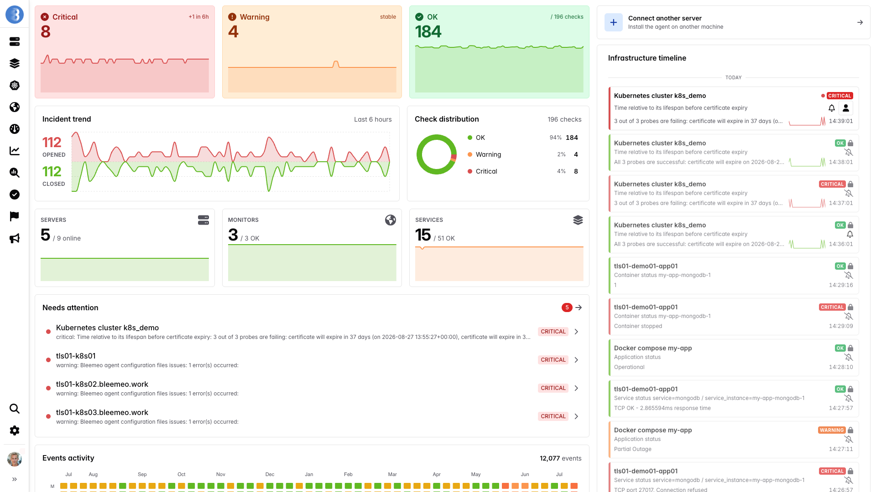Unmute the crossed bell on the 14:38:01 event

849,152
